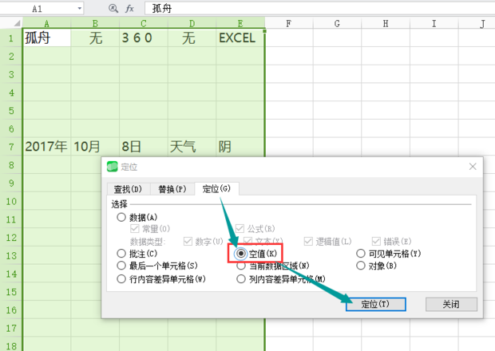Switch to the 查找(D) tab
The width and height of the screenshot is (495, 351).
128,189
